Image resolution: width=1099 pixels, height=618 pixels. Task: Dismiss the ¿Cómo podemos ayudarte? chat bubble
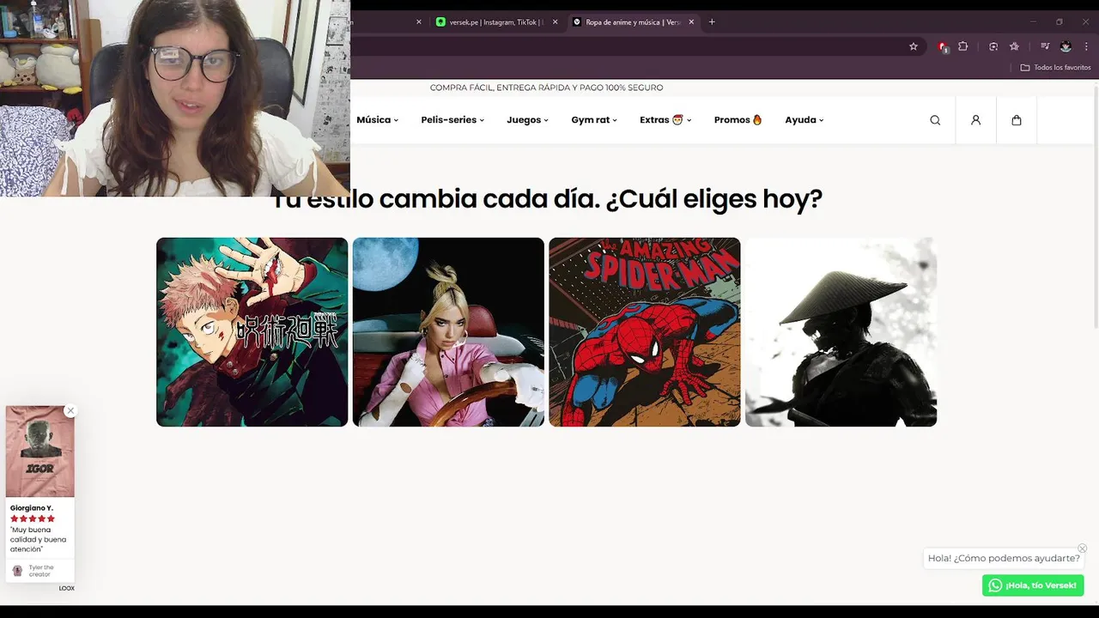1082,548
